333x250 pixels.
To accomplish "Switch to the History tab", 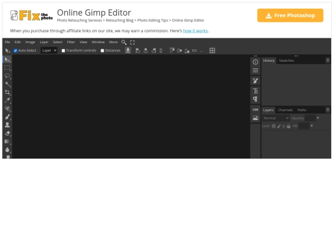I will (269, 60).
